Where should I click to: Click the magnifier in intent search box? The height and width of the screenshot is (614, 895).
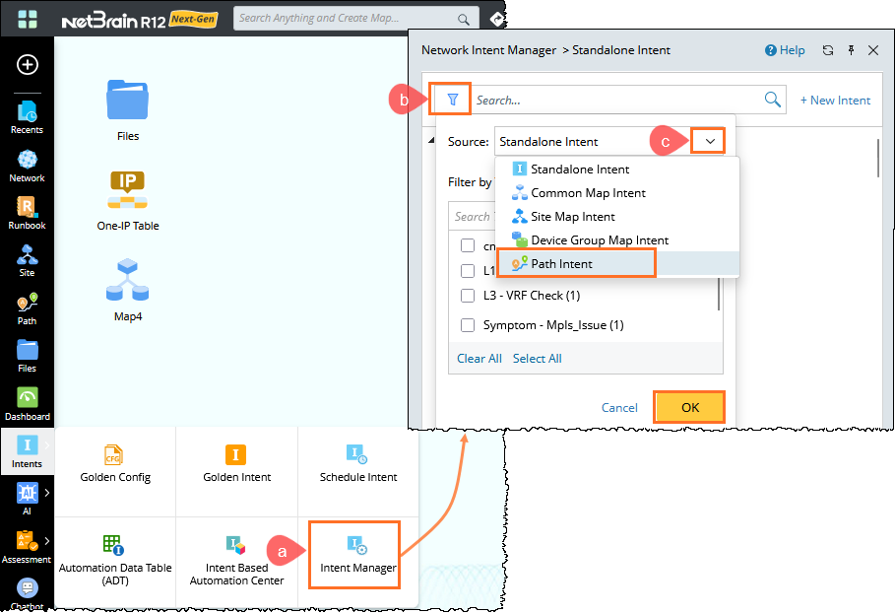click(x=772, y=100)
